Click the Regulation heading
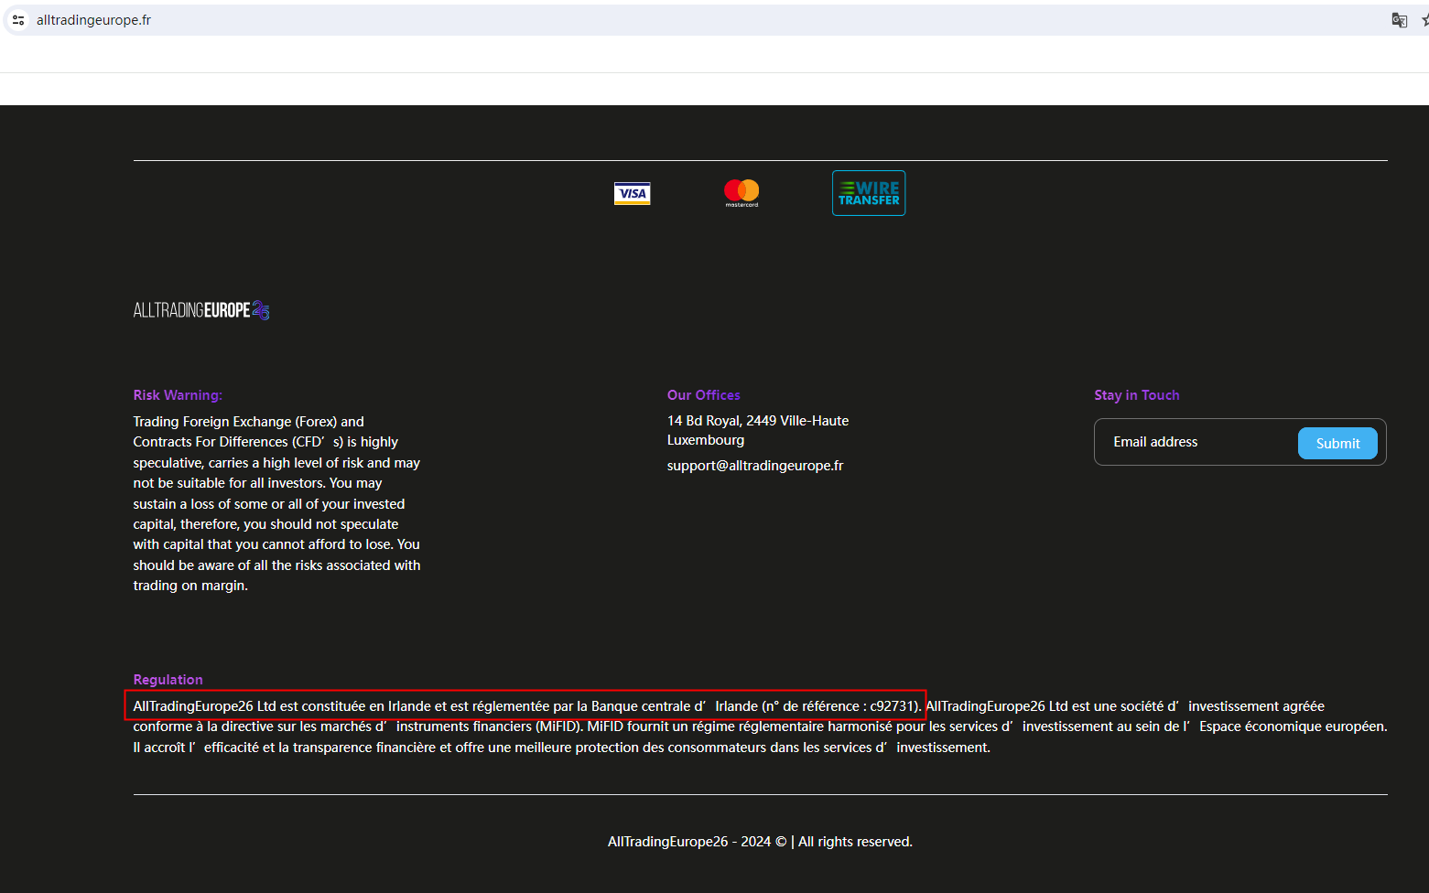 pyautogui.click(x=168, y=680)
